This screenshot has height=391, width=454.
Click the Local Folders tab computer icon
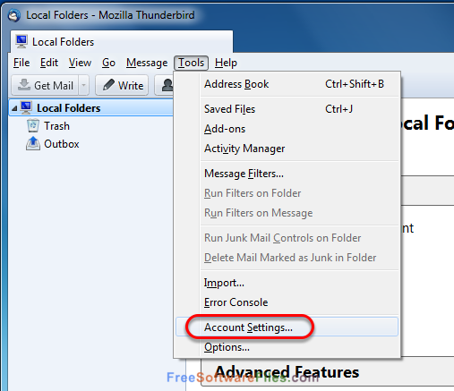21,42
